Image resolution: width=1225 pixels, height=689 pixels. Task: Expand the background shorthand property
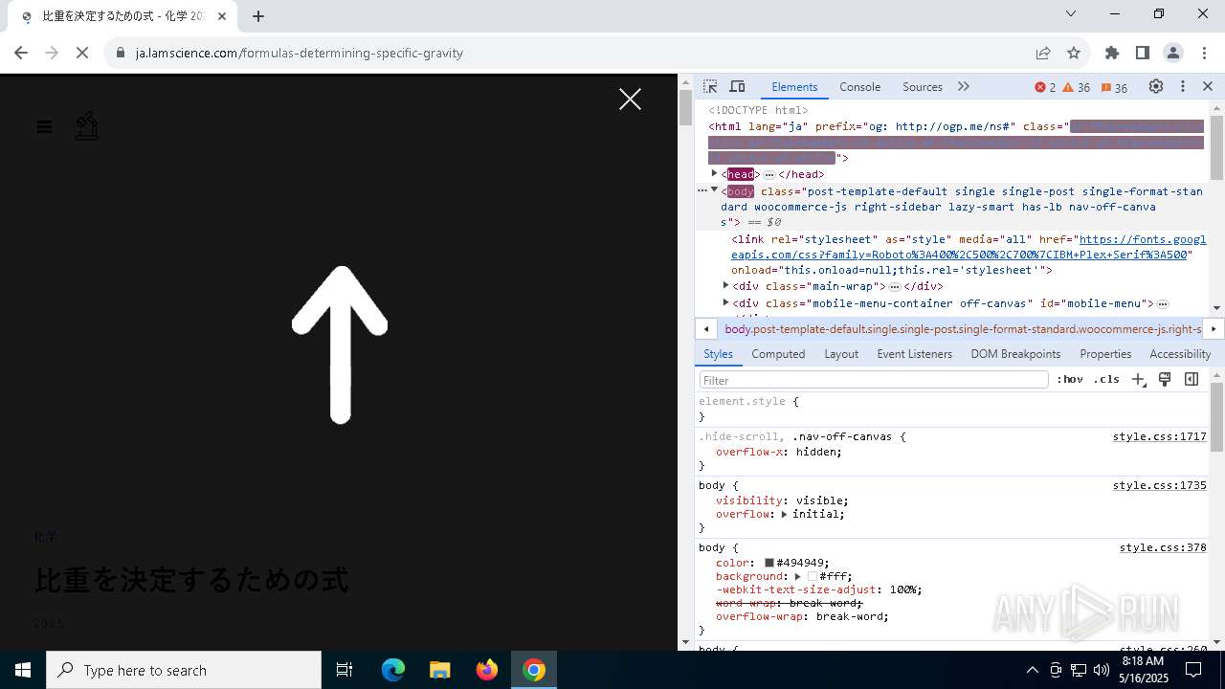797,576
